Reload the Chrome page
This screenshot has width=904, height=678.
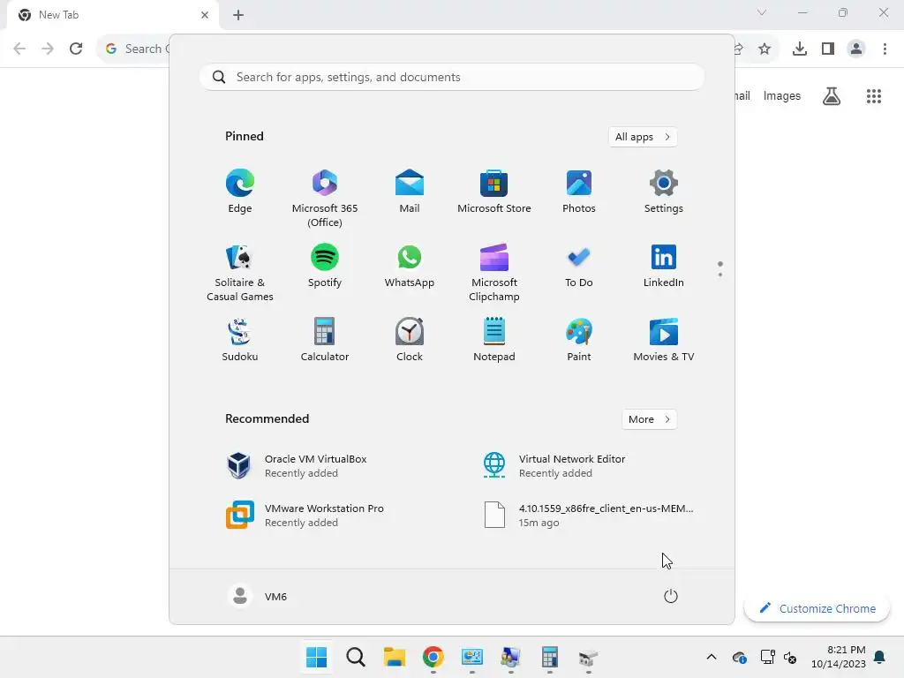tap(76, 49)
